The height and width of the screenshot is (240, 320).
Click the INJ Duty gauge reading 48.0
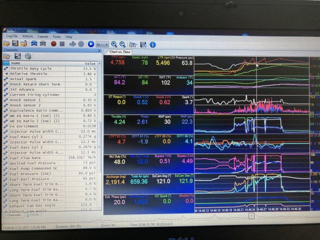tap(119, 162)
